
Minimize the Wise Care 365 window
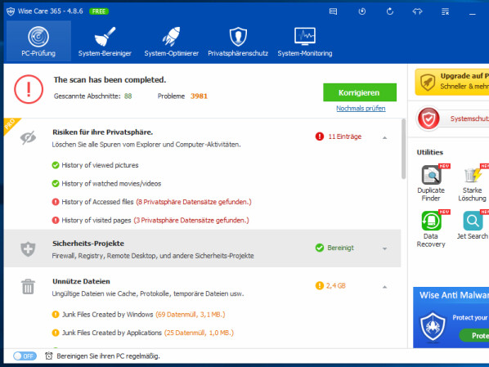[x=473, y=14]
